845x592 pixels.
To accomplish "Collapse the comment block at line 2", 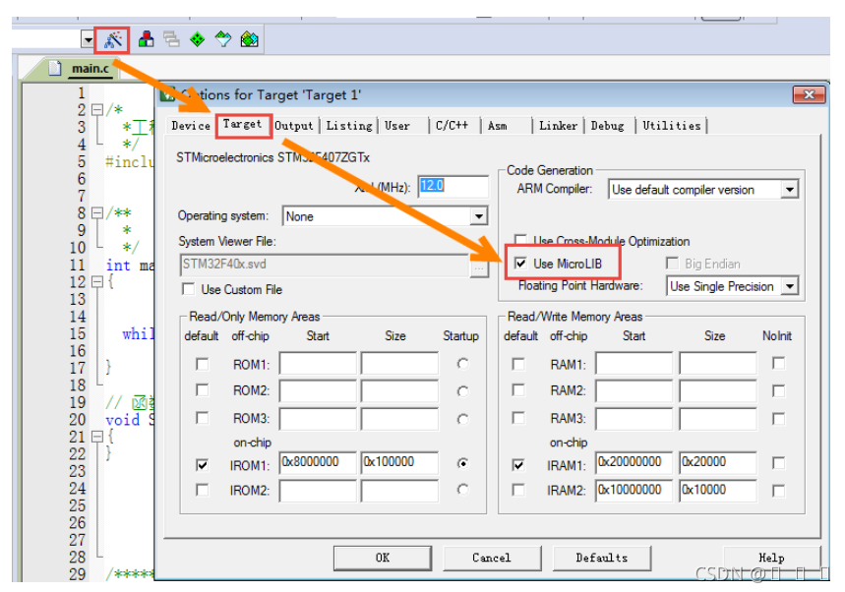I will [x=97, y=110].
